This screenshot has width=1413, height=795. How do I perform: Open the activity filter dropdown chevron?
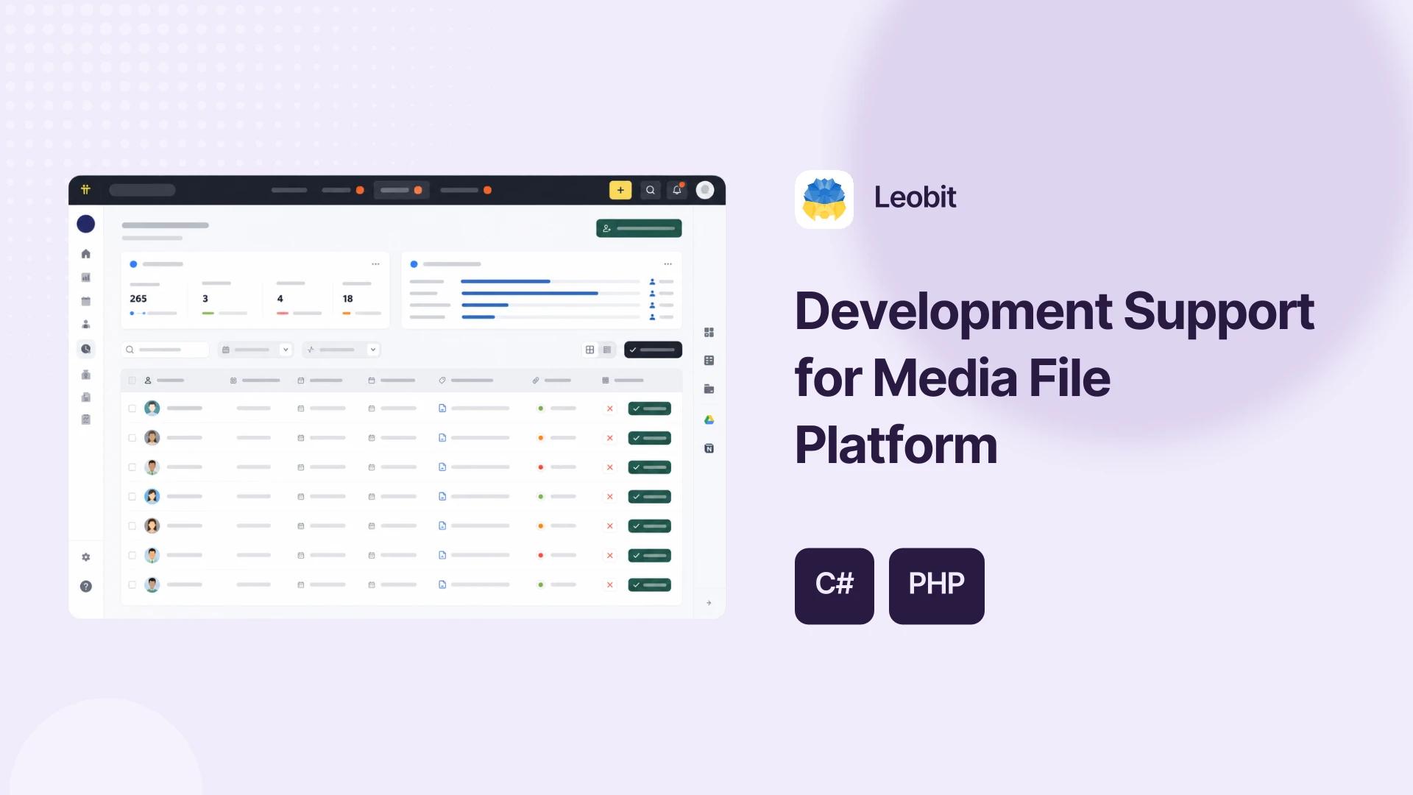pos(373,350)
